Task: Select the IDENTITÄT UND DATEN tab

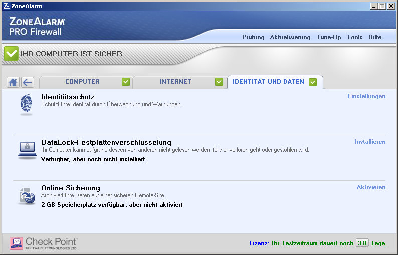Action: click(275, 82)
